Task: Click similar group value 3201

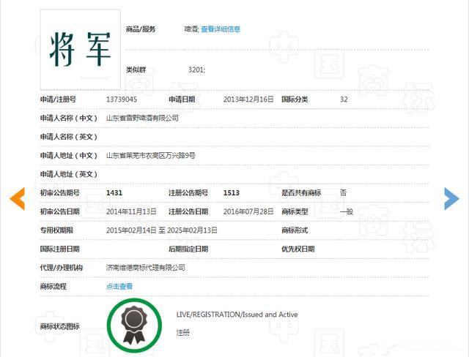Action: coord(196,69)
